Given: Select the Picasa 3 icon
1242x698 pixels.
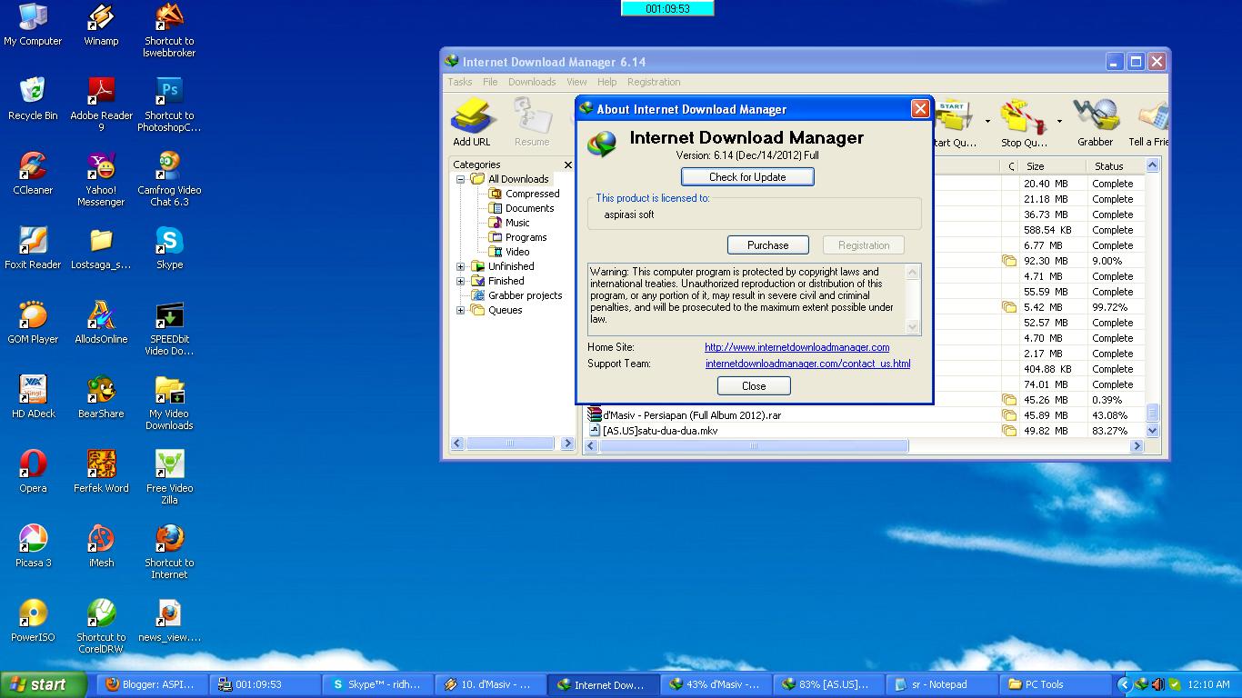Looking at the screenshot, I should click(x=33, y=547).
